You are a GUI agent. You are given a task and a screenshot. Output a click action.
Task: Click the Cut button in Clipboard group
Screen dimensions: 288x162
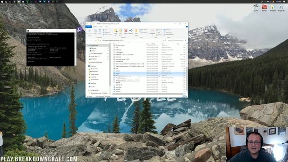point(105,30)
